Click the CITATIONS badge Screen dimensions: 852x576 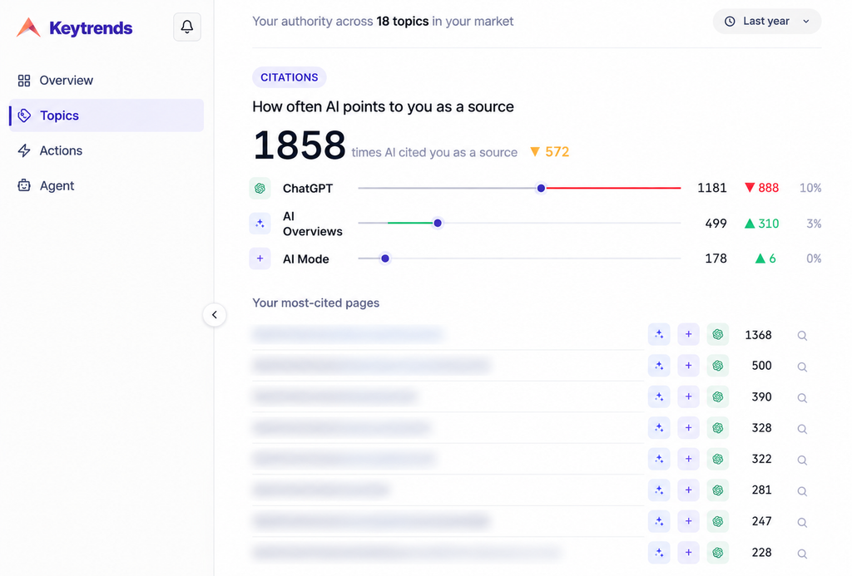click(x=289, y=77)
